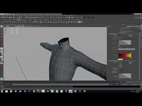Viewport: 142px width, 106px height.
Task: Click the Save Scene icon in status line
Action: pos(14,18)
